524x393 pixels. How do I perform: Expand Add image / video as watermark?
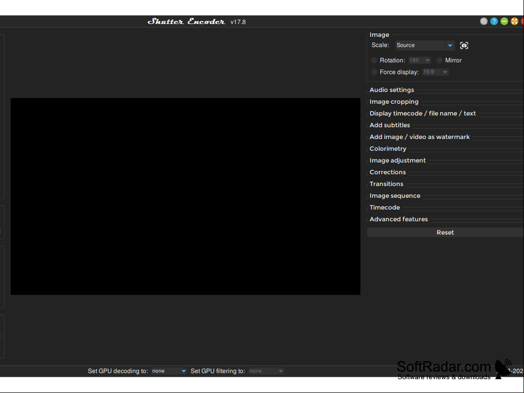pyautogui.click(x=419, y=136)
